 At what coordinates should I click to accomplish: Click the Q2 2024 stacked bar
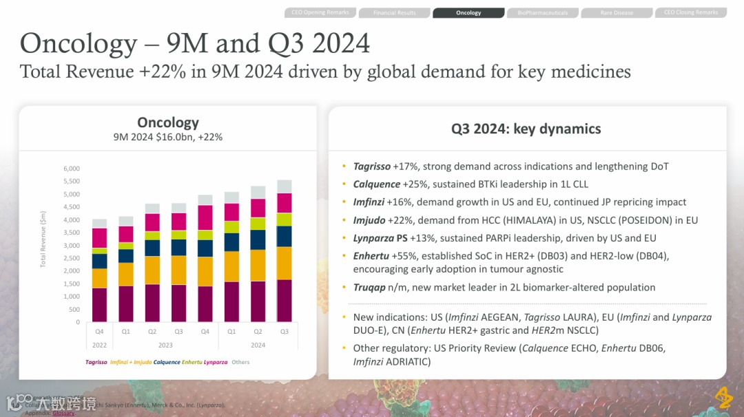258,254
